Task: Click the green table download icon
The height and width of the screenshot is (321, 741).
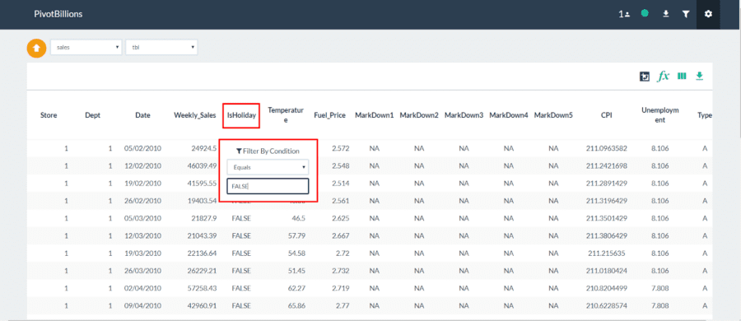Action: coord(699,76)
